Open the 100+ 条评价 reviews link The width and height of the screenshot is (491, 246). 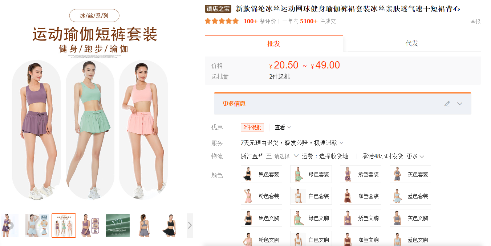pyautogui.click(x=259, y=21)
